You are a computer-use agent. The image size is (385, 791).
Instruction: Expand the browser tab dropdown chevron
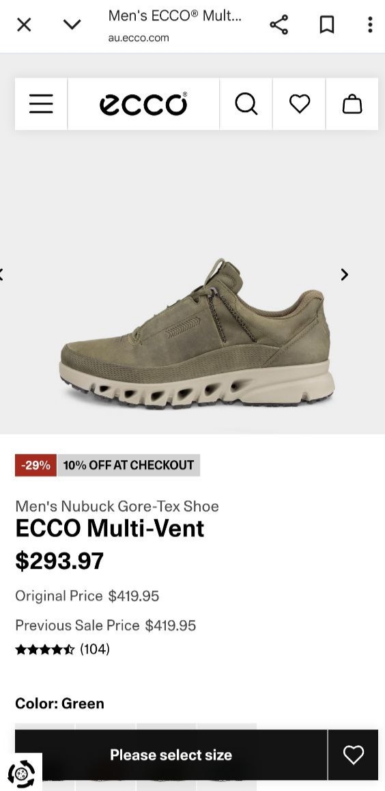click(72, 24)
